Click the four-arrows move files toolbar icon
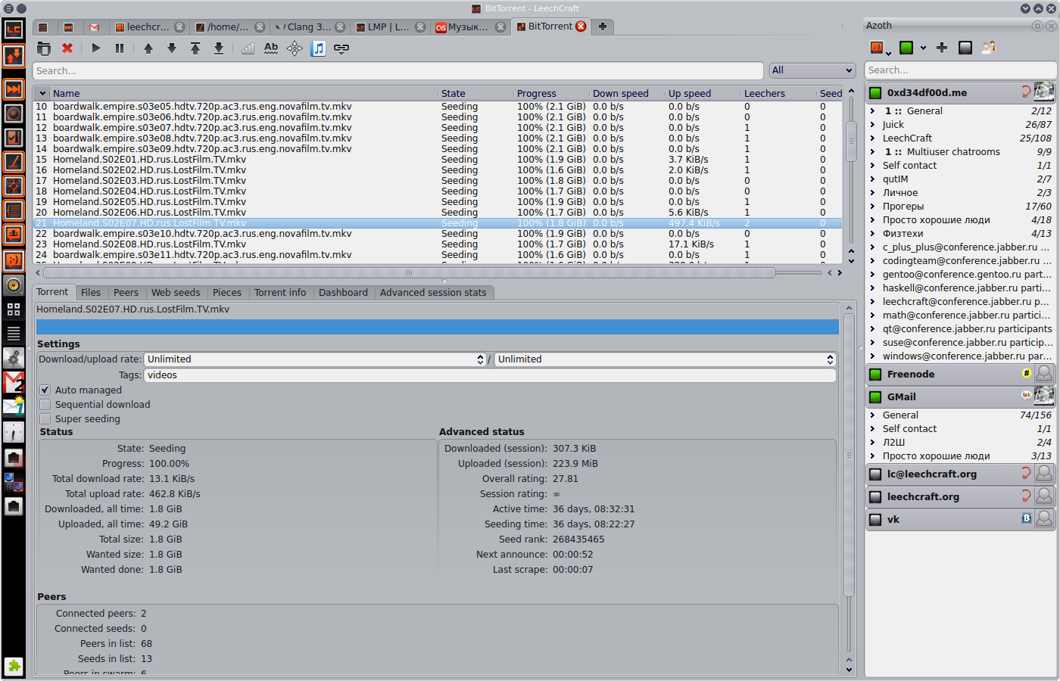 tap(295, 48)
